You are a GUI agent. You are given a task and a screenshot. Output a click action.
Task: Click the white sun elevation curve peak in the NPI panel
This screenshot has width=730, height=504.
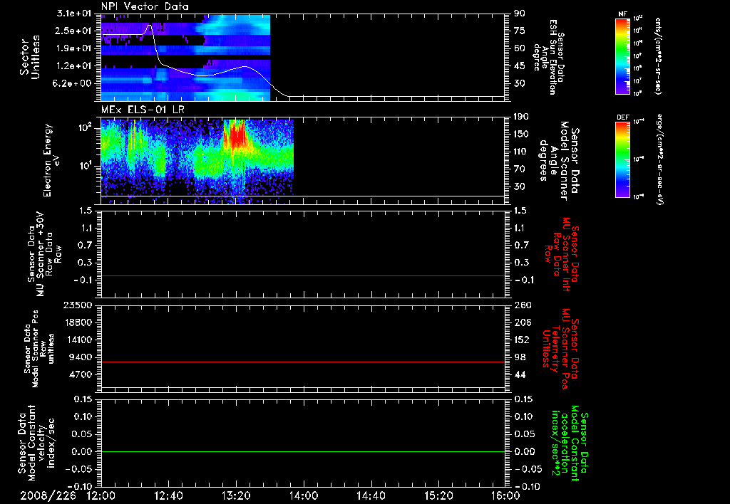pyautogui.click(x=150, y=26)
